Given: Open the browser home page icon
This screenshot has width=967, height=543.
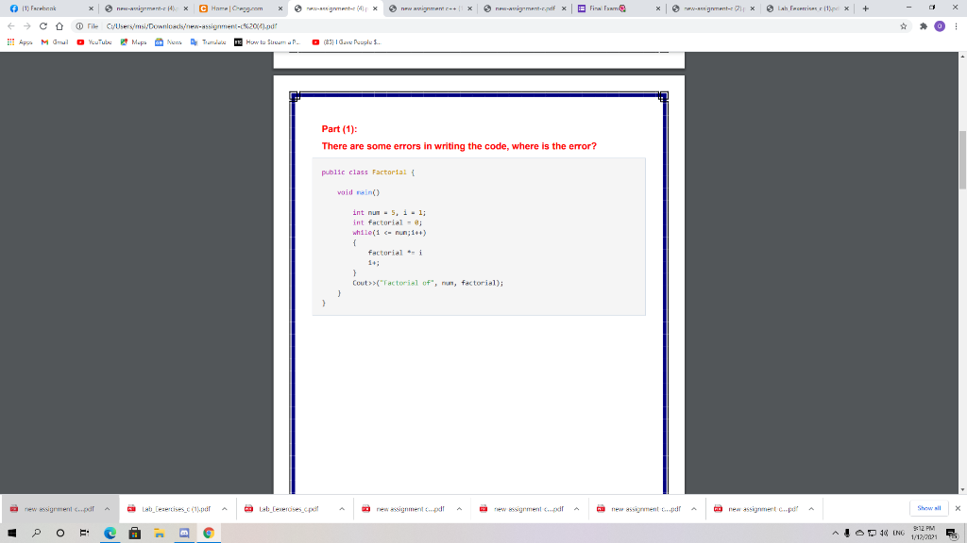Looking at the screenshot, I should (59, 25).
